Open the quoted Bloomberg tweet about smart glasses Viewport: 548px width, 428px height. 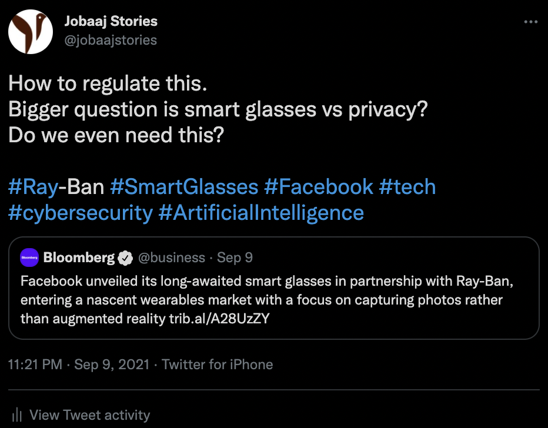tap(268, 300)
